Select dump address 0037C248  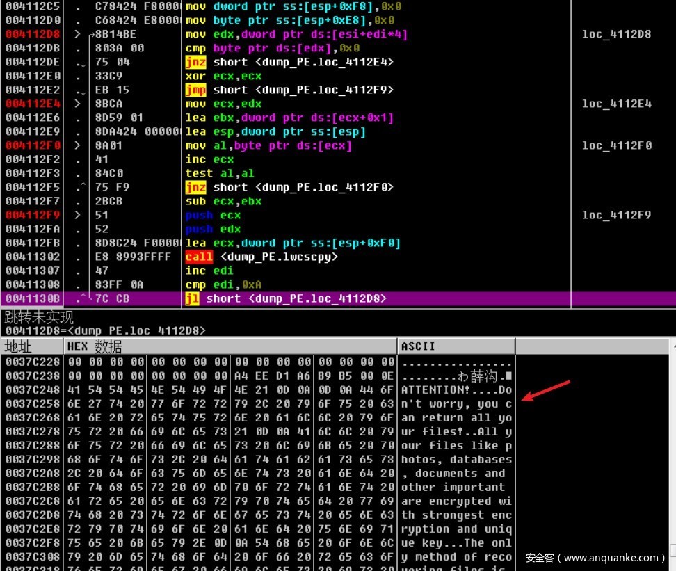[33, 389]
